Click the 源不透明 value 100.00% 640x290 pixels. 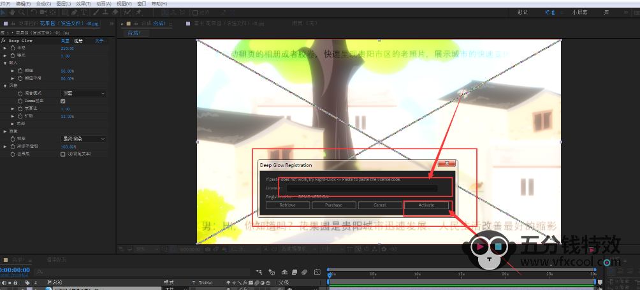tap(69, 147)
